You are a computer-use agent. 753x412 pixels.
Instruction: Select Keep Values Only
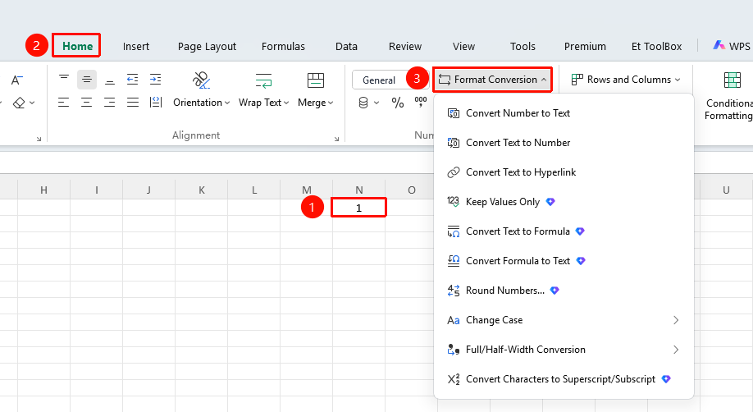(x=564, y=202)
